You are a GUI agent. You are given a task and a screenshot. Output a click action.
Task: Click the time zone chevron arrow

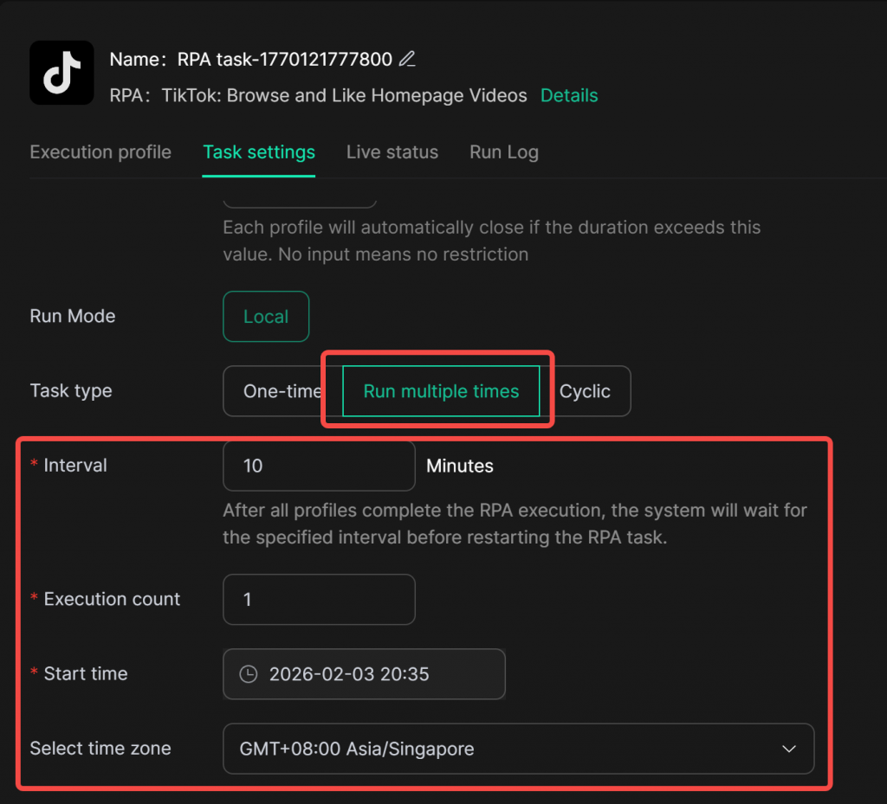788,749
